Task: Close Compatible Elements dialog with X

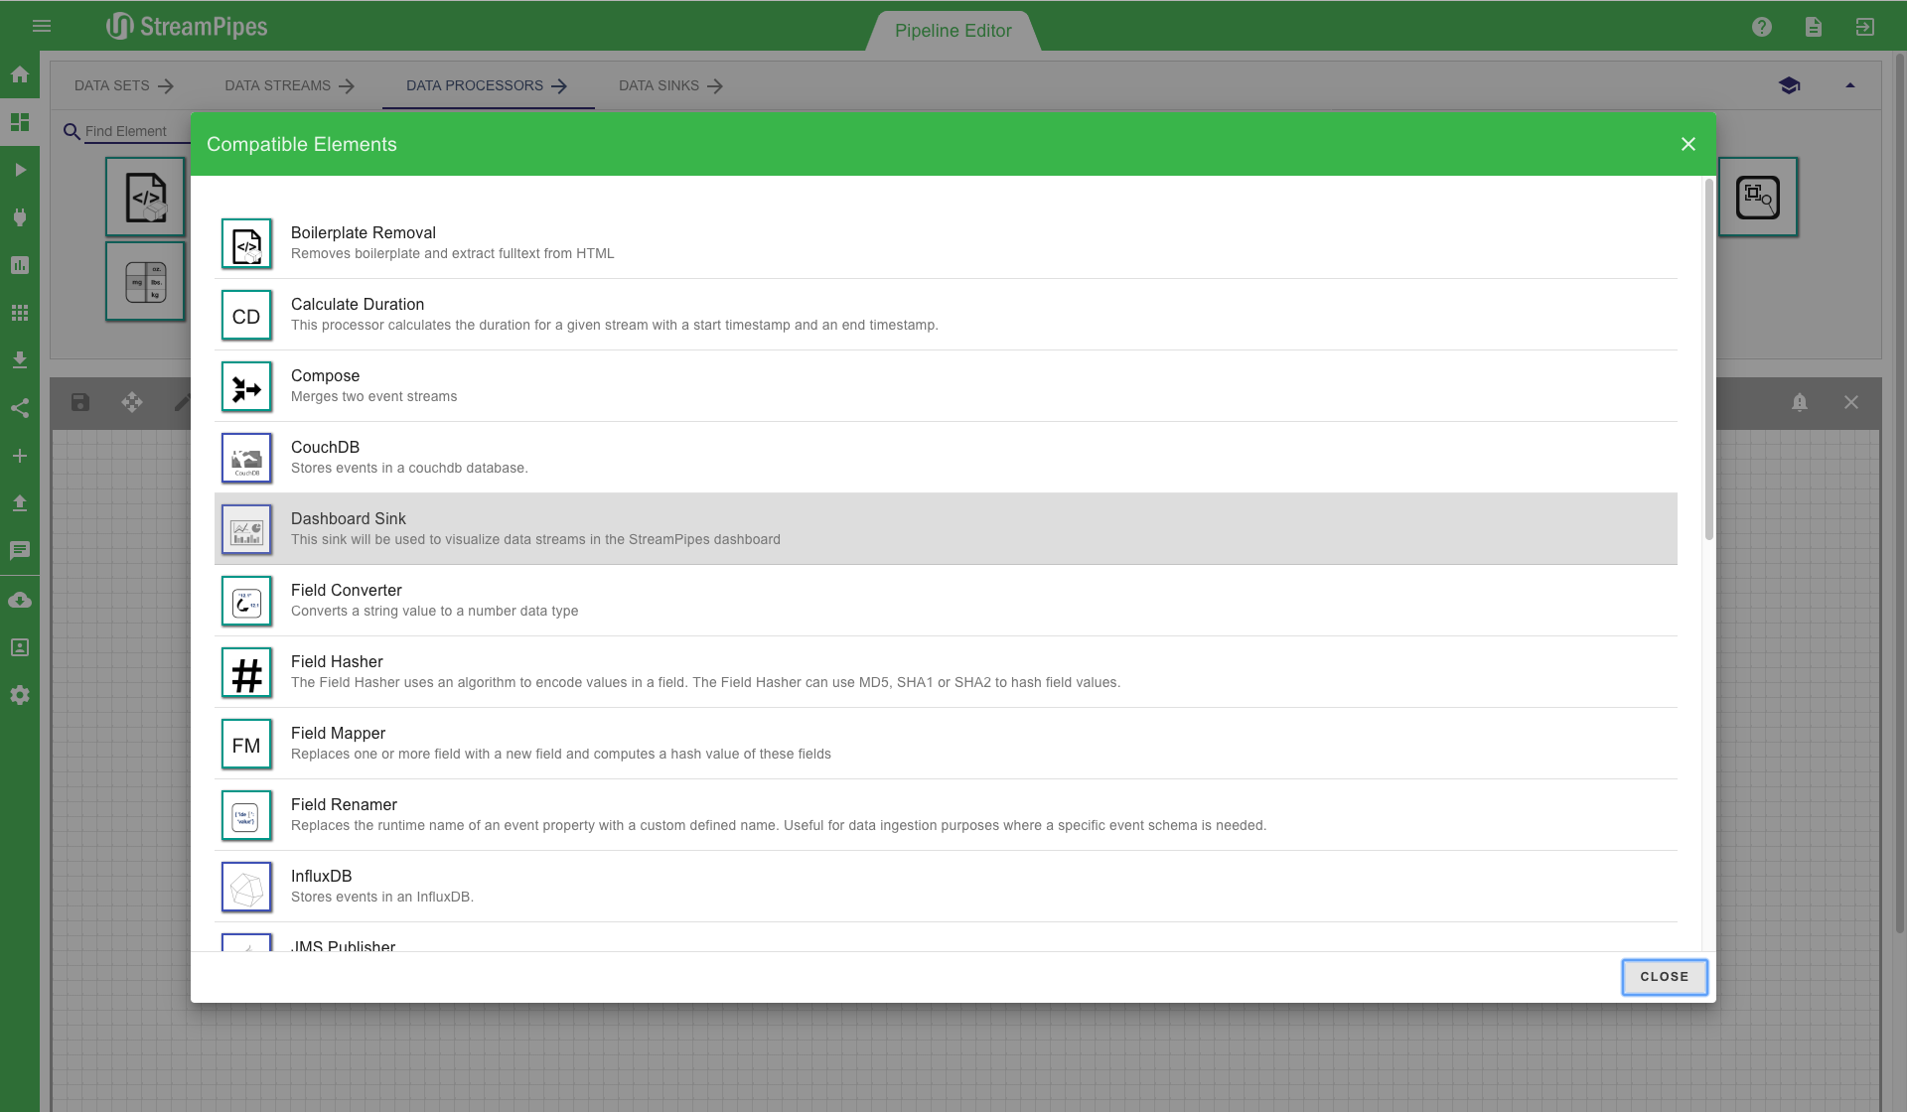Action: (x=1687, y=144)
